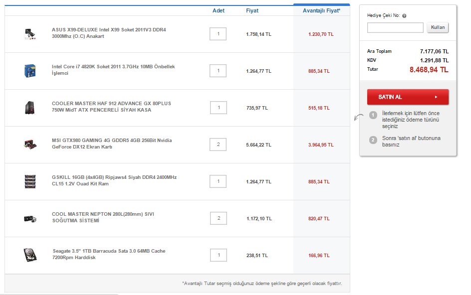Click the MSI GTX980 graphics card thumbnail
This screenshot has height=295, width=471.
(30, 145)
